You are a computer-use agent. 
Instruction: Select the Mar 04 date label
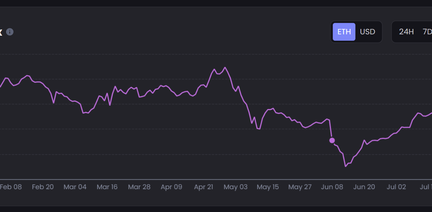point(75,187)
